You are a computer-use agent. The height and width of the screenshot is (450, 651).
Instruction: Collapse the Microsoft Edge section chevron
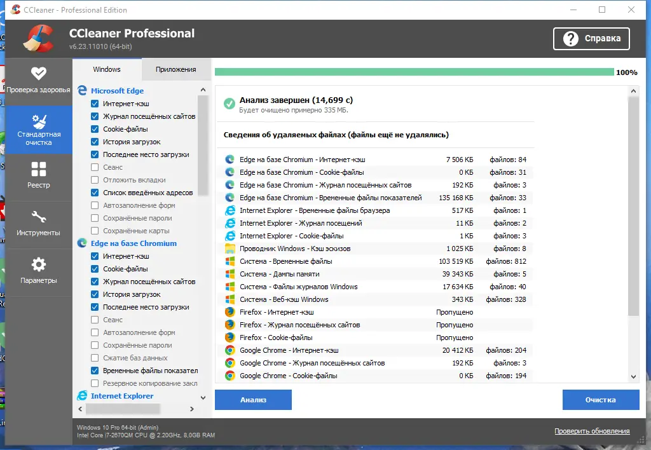(x=202, y=90)
